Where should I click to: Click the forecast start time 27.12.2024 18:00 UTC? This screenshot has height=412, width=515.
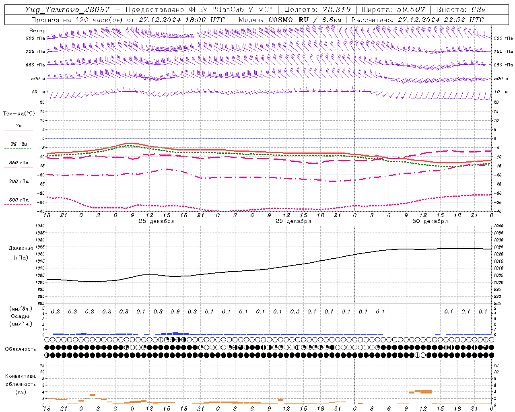[x=181, y=20]
